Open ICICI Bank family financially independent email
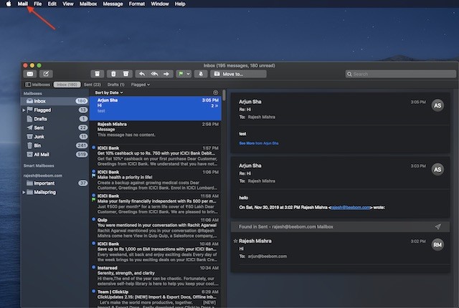The width and height of the screenshot is (459, 308). click(156, 204)
